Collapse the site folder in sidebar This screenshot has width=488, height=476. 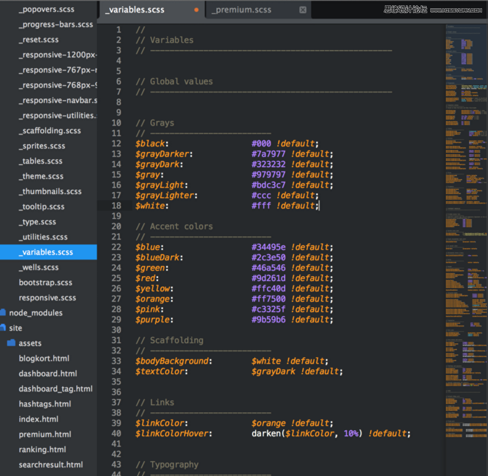click(15, 328)
